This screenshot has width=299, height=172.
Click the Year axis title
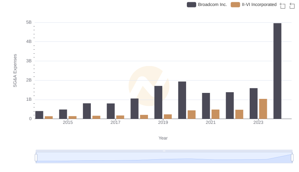point(163,138)
